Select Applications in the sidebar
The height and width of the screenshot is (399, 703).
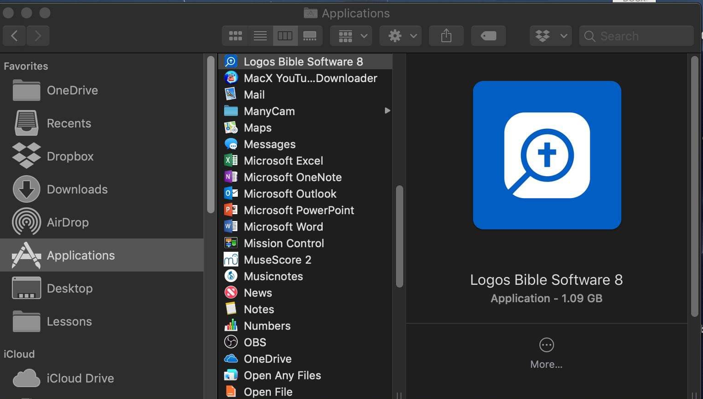pos(102,255)
